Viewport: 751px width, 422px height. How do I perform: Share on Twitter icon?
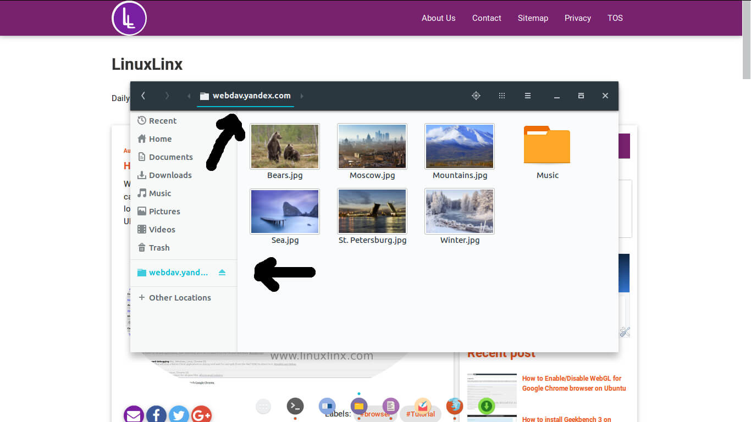click(x=179, y=415)
